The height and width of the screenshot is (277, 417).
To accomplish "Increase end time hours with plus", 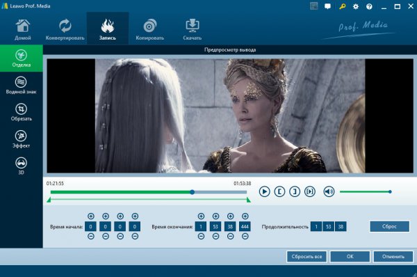I will pyautogui.click(x=201, y=216).
